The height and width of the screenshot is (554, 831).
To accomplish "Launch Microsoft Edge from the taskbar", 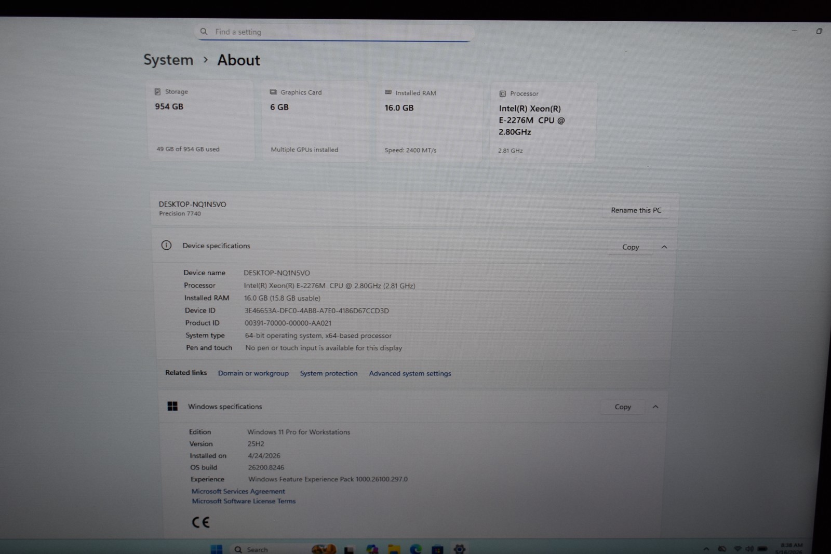I will (416, 549).
